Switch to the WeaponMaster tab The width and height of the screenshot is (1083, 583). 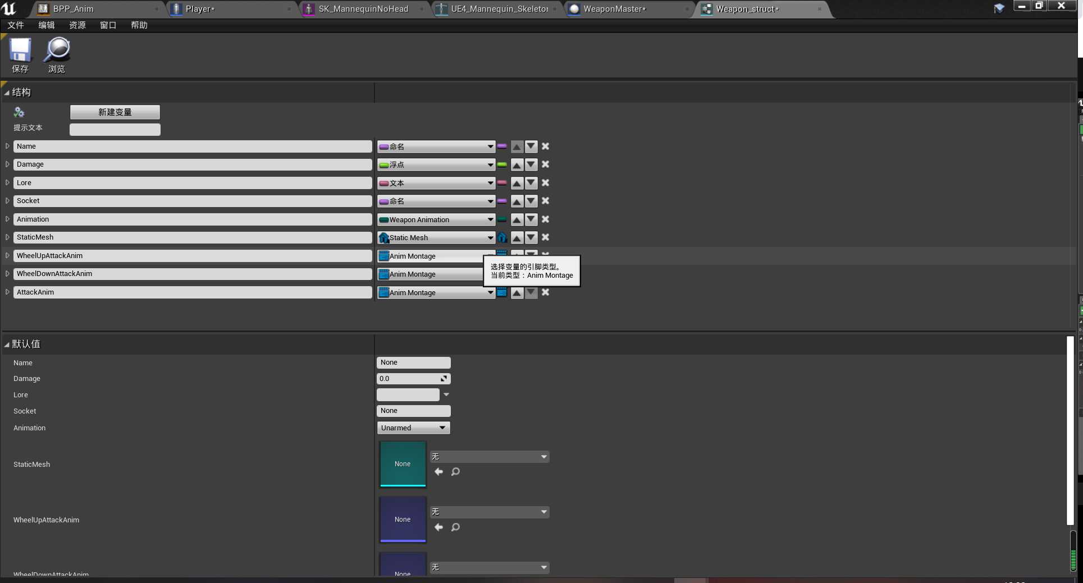point(629,9)
